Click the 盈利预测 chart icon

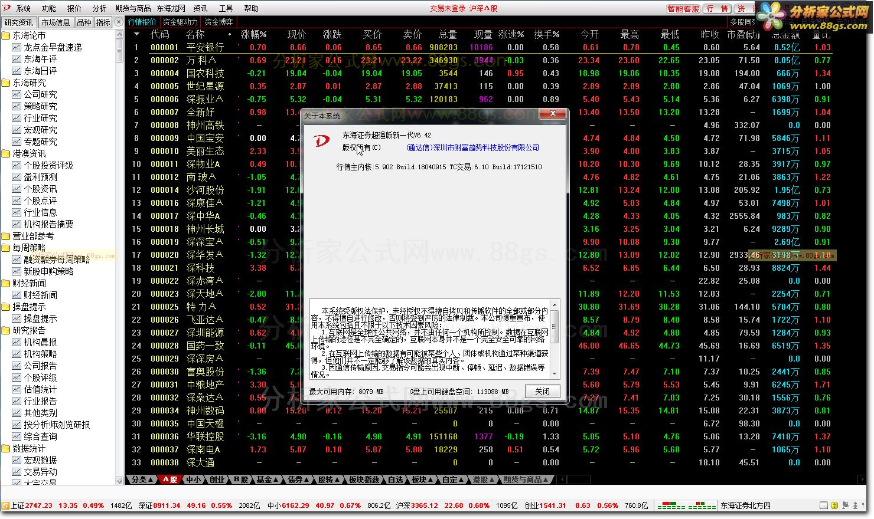(17, 177)
